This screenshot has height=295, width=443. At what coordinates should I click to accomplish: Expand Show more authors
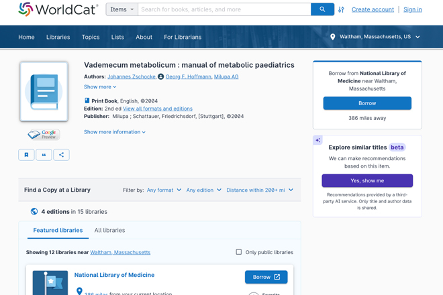[x=100, y=86]
